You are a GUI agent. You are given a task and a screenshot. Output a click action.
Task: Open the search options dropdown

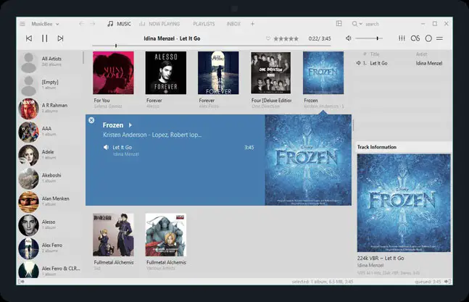[x=361, y=24]
